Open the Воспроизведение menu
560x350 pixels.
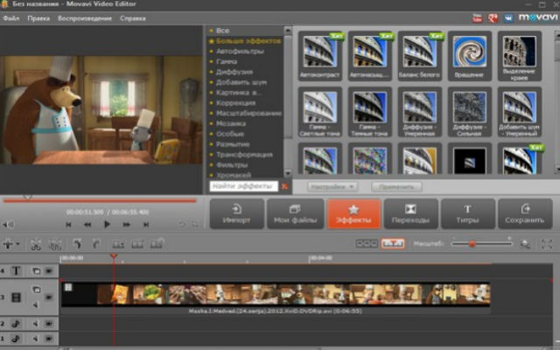point(86,17)
